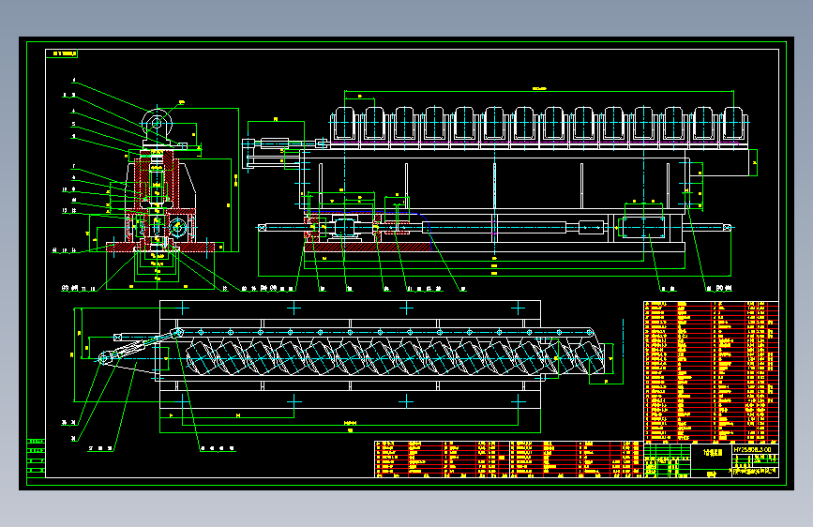This screenshot has width=813, height=527.
Task: Click the pulley wheel atop the cross-section view
Action: 157,124
